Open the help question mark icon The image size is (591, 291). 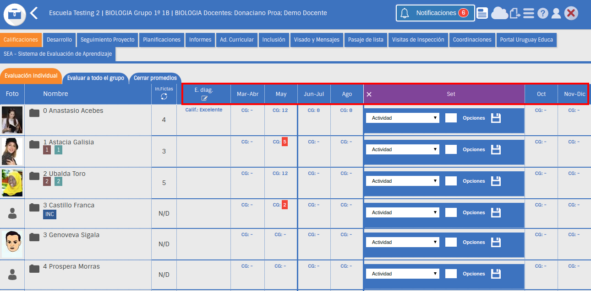[x=543, y=13]
